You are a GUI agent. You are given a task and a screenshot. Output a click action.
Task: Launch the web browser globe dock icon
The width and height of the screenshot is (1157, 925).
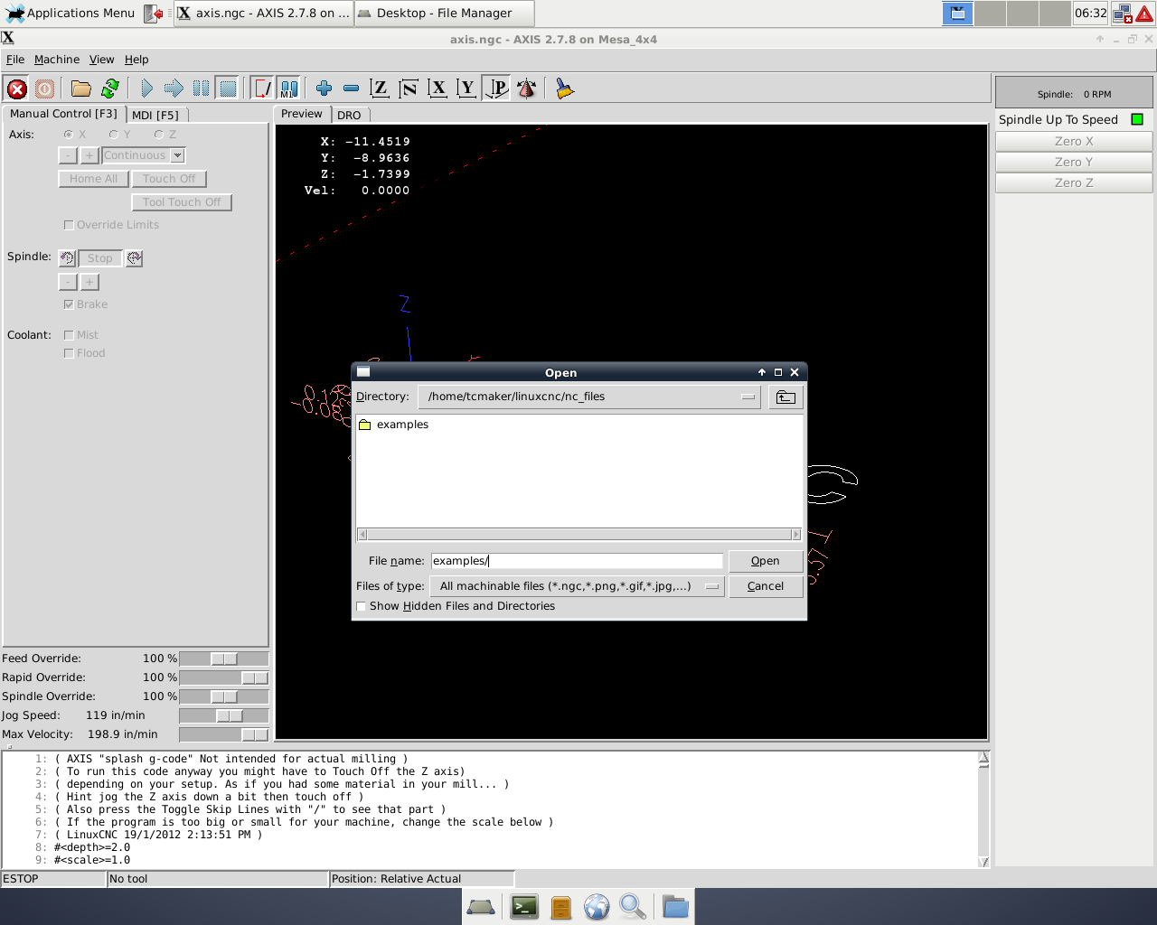tap(597, 906)
